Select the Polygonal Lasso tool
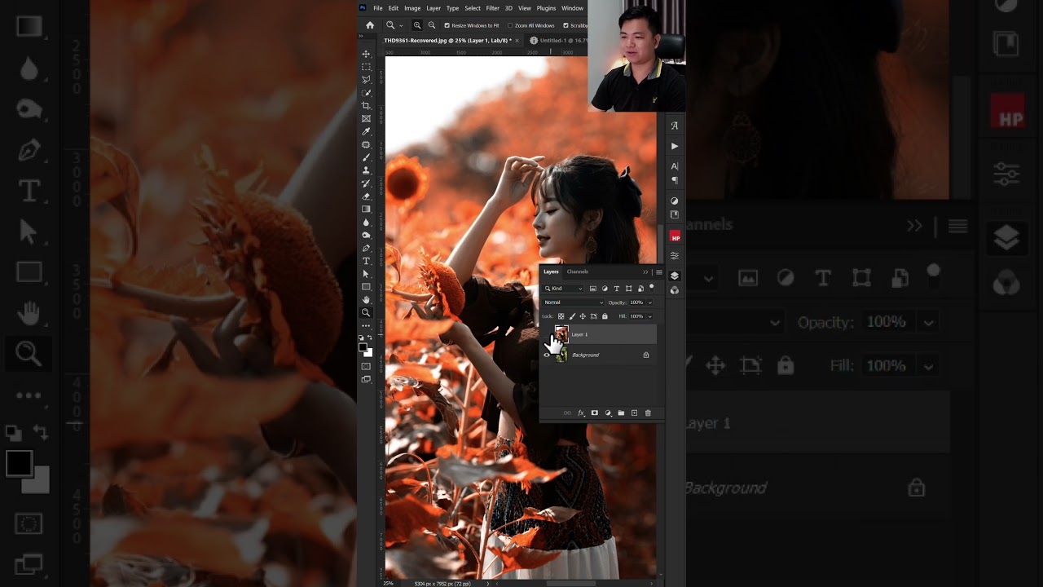 point(366,80)
